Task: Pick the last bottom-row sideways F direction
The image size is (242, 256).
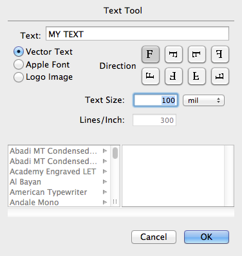Action: 220,76
